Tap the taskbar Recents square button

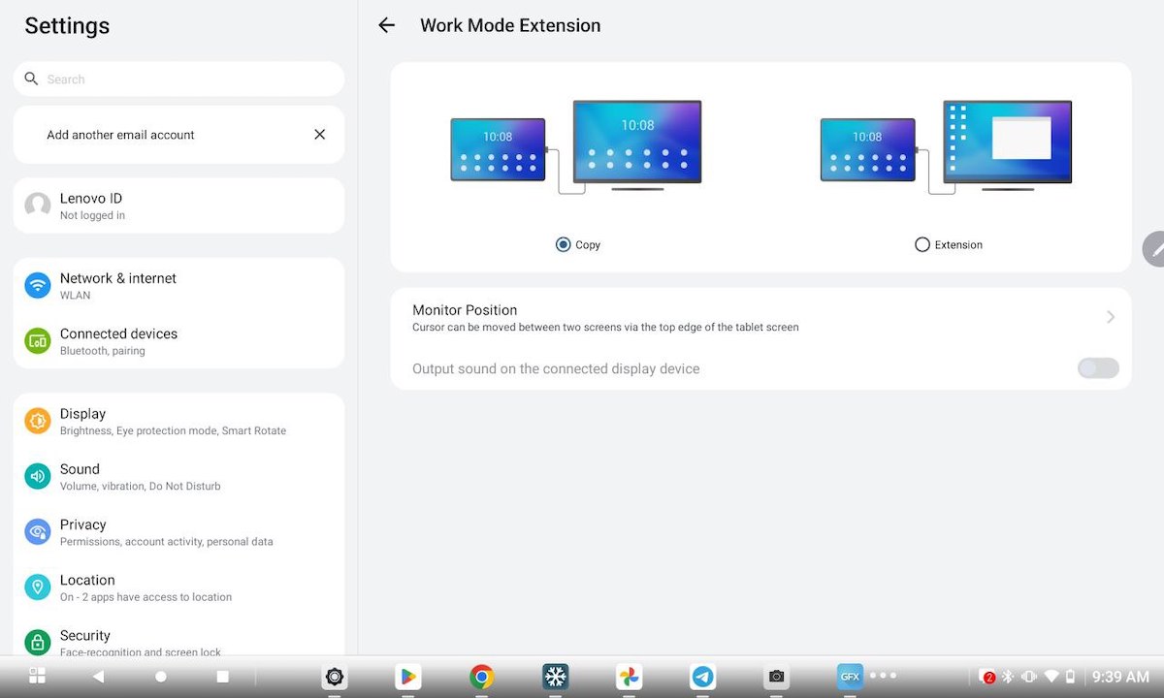coord(222,677)
